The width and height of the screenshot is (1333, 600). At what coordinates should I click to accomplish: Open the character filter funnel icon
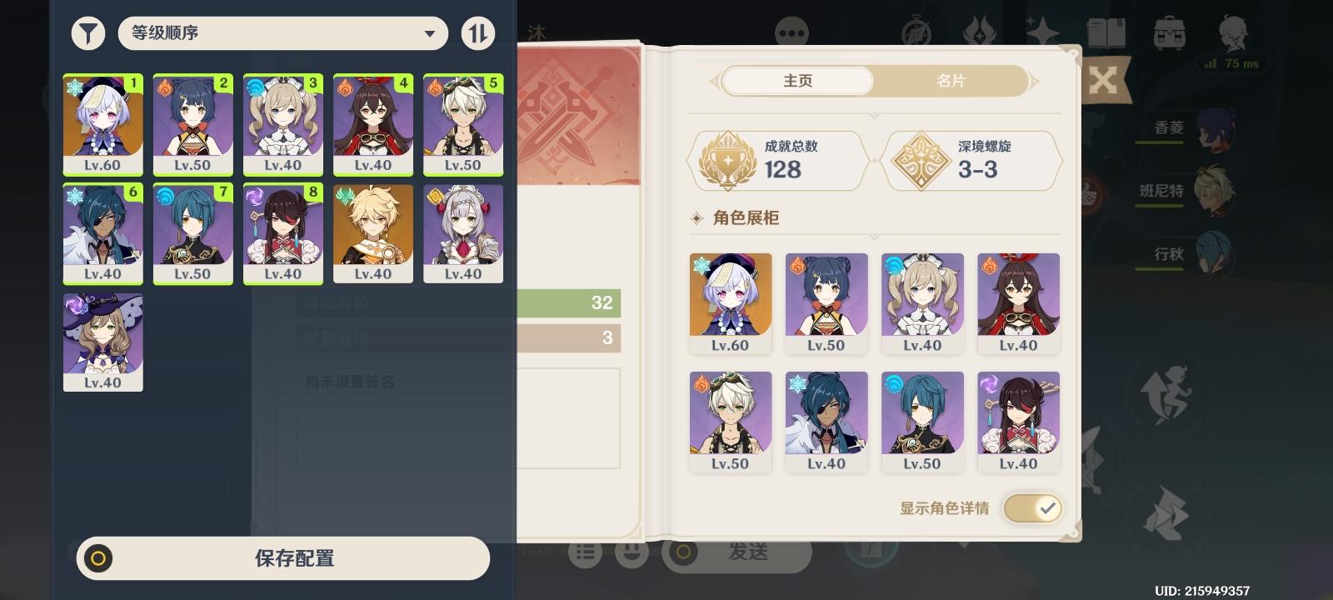[x=87, y=33]
